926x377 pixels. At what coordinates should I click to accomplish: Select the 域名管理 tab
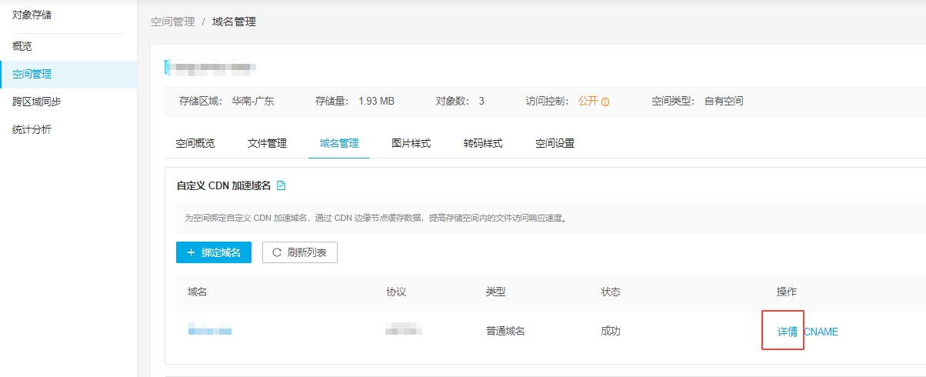pos(338,143)
